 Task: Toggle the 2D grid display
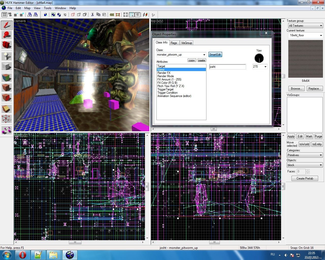(5, 15)
